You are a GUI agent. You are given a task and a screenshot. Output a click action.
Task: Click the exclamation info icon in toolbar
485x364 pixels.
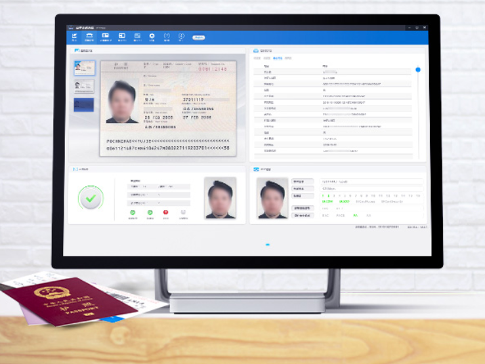tap(181, 37)
